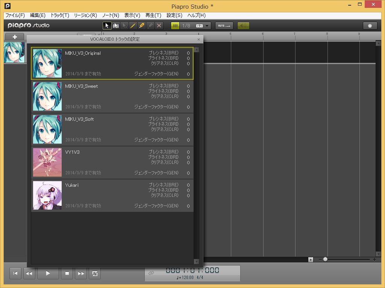Open the 設定(S) menu
The height and width of the screenshot is (288, 385).
click(174, 15)
